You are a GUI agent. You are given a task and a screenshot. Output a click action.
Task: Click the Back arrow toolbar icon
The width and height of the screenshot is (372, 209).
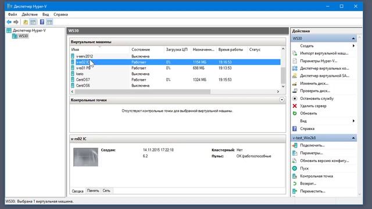9,22
